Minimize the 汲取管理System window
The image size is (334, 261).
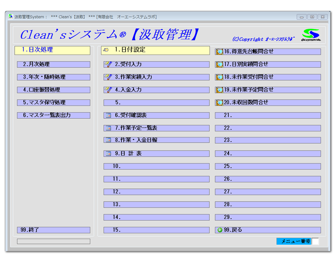[302, 17]
